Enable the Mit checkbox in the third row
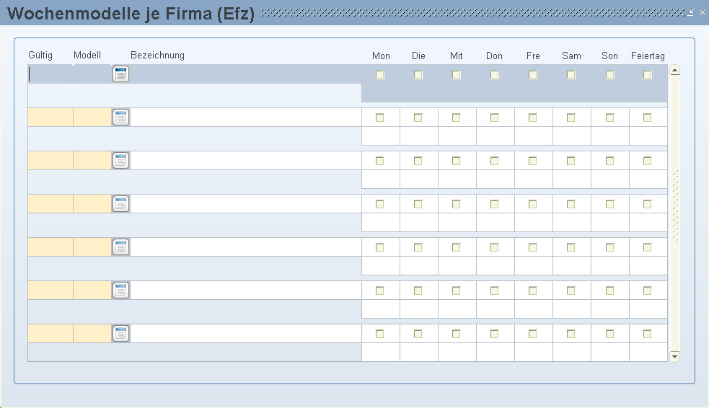709x408 pixels. (457, 161)
